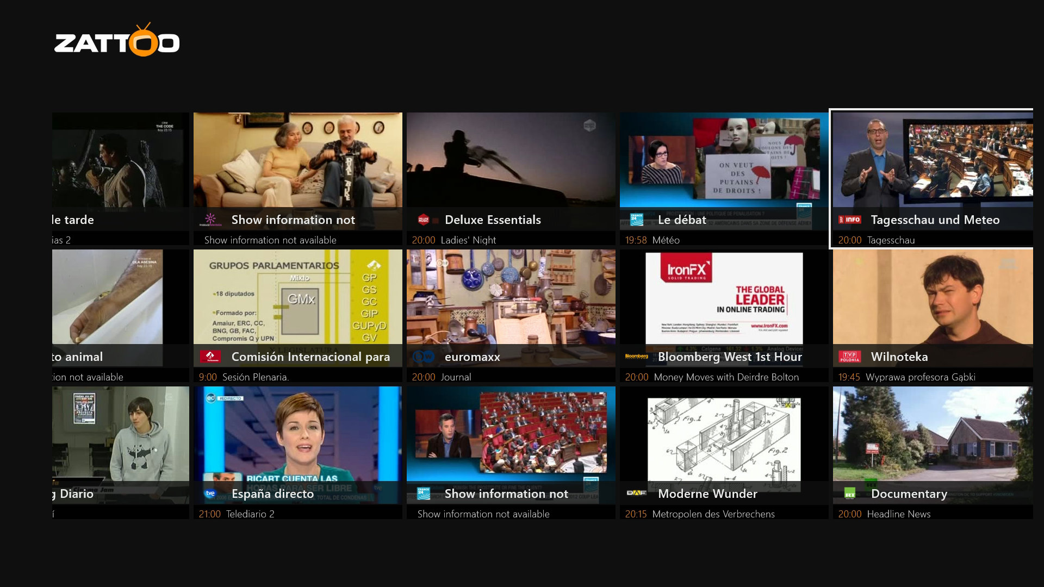Click the Andalucía Televisión channel logo
The image size is (1044, 587).
[210, 220]
